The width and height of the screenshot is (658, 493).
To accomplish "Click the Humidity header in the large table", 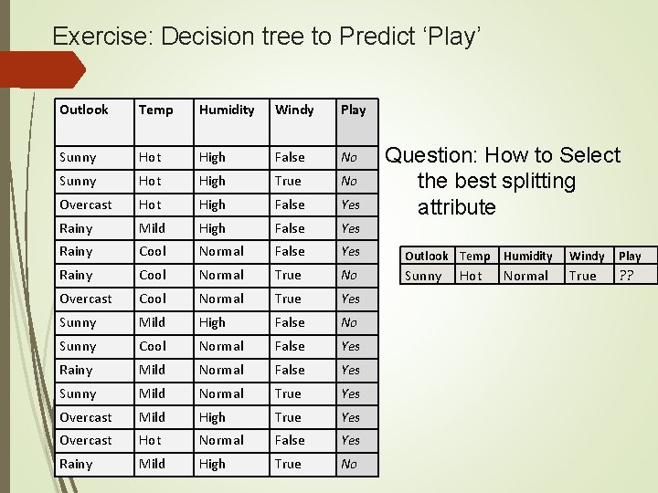I will (227, 110).
